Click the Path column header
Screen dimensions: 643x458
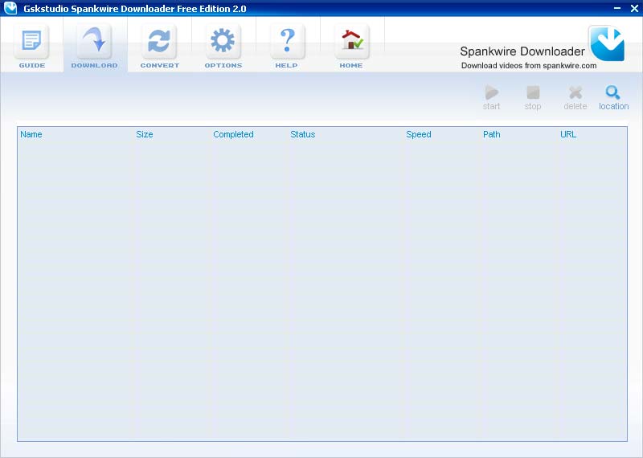click(491, 134)
